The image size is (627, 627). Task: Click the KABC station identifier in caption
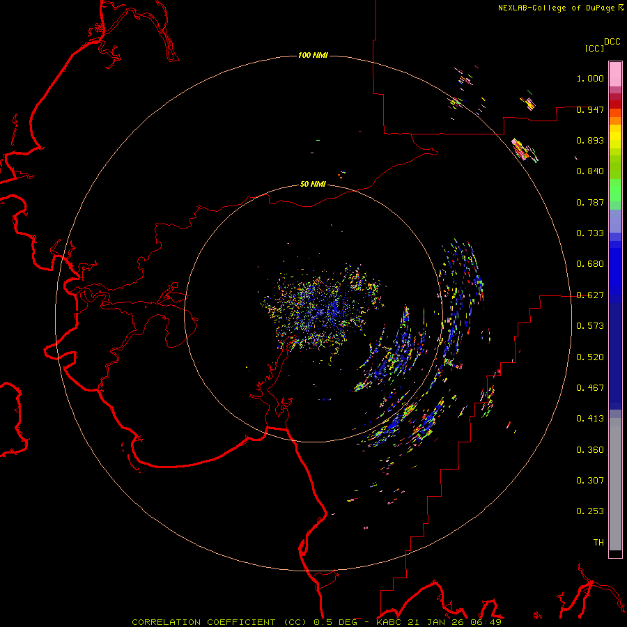(x=390, y=622)
